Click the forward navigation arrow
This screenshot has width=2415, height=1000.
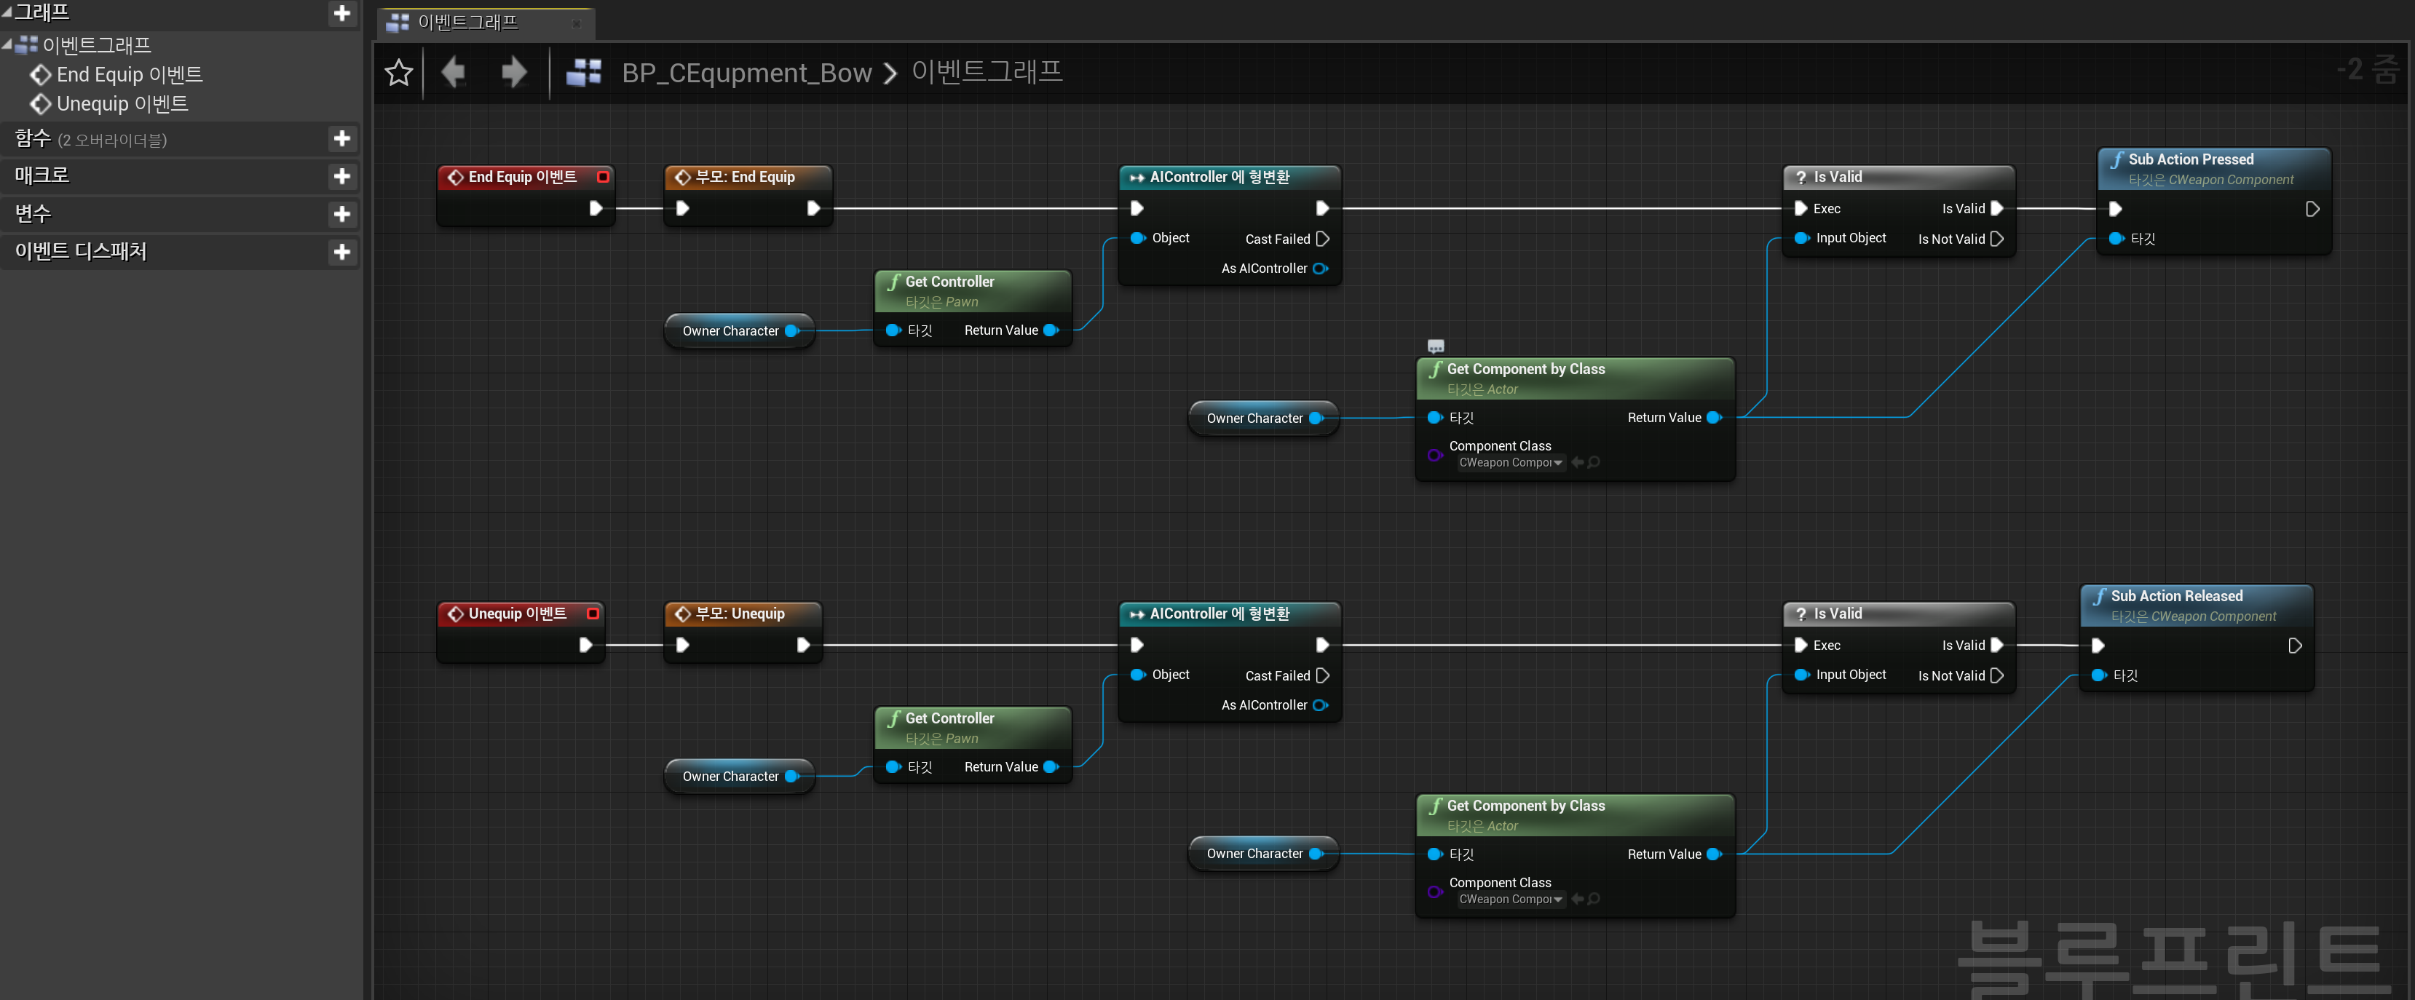(514, 72)
